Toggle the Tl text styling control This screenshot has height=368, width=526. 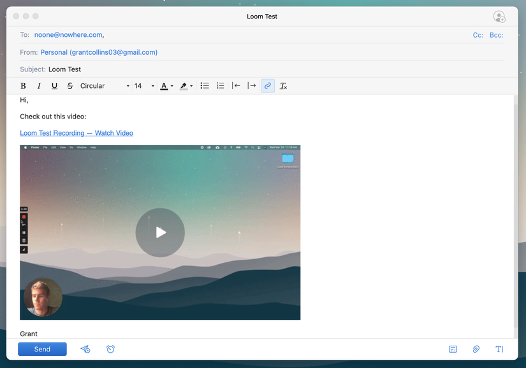(x=500, y=349)
